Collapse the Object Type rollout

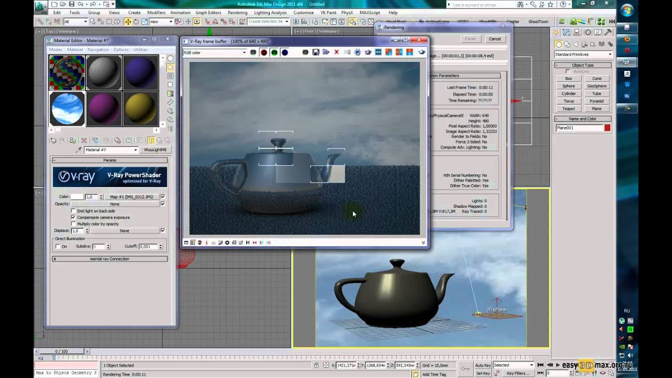point(583,65)
